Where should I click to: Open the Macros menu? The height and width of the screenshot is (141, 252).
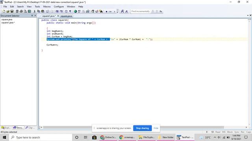coord(47,7)
